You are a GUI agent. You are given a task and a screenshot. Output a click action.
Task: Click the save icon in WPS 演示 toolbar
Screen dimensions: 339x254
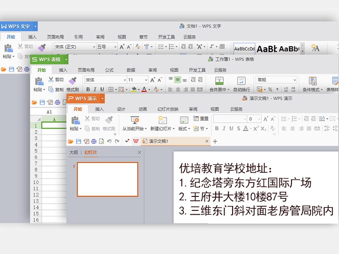[x=78, y=141]
